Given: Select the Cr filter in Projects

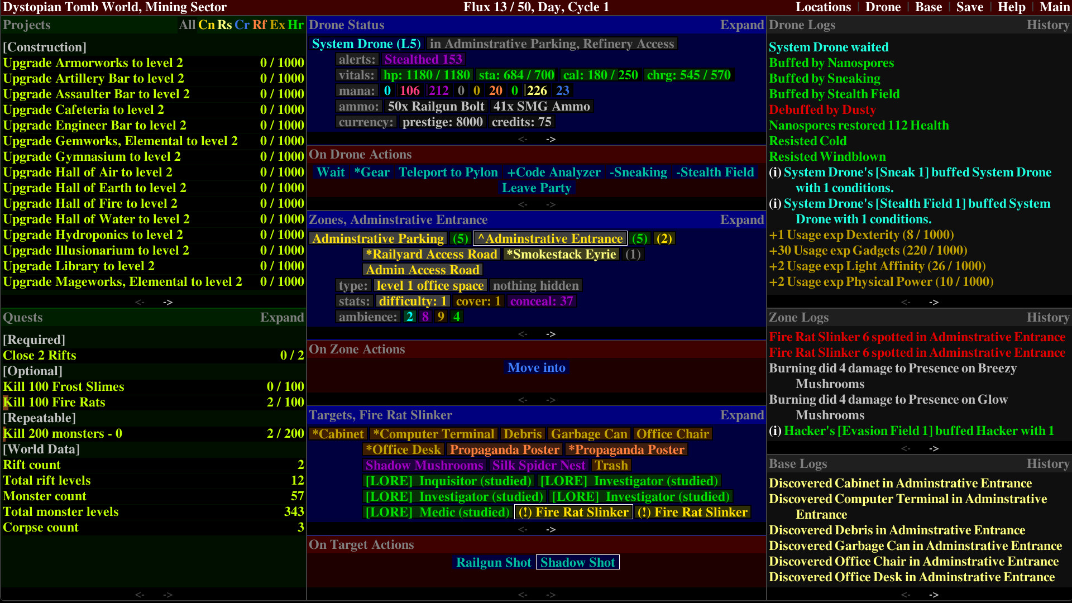Looking at the screenshot, I should (242, 25).
